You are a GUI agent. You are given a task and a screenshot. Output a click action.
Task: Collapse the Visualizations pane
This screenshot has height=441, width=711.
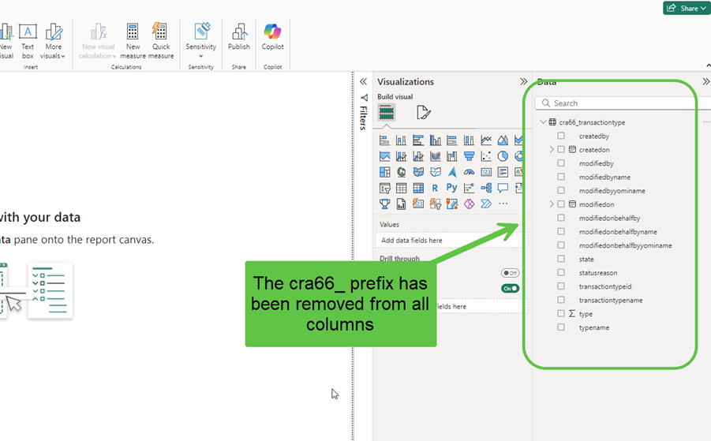pyautogui.click(x=524, y=81)
